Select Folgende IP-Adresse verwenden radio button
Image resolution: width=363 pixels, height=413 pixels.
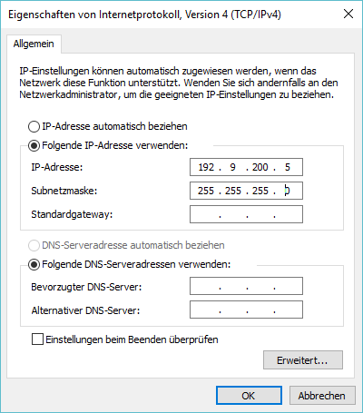pyautogui.click(x=34, y=146)
